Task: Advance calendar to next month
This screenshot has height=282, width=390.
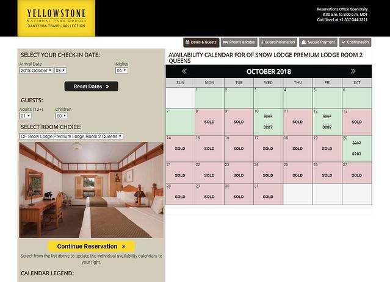Action: (x=353, y=71)
